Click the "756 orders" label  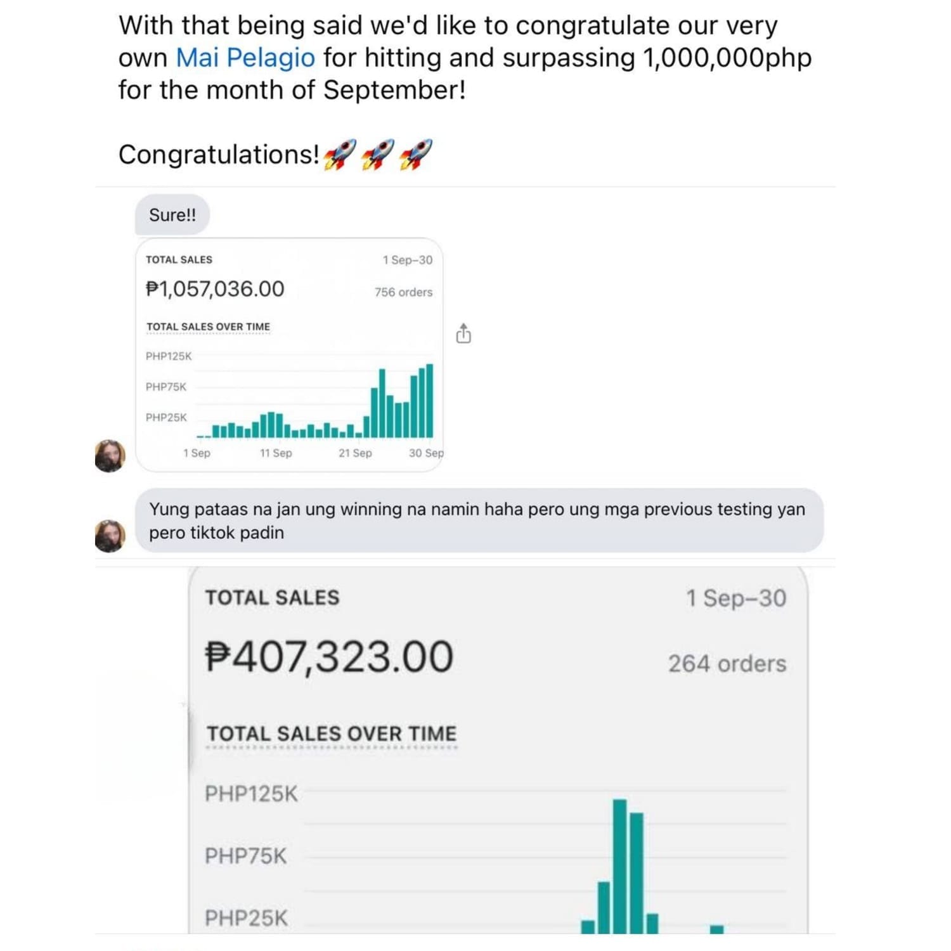[x=403, y=292]
